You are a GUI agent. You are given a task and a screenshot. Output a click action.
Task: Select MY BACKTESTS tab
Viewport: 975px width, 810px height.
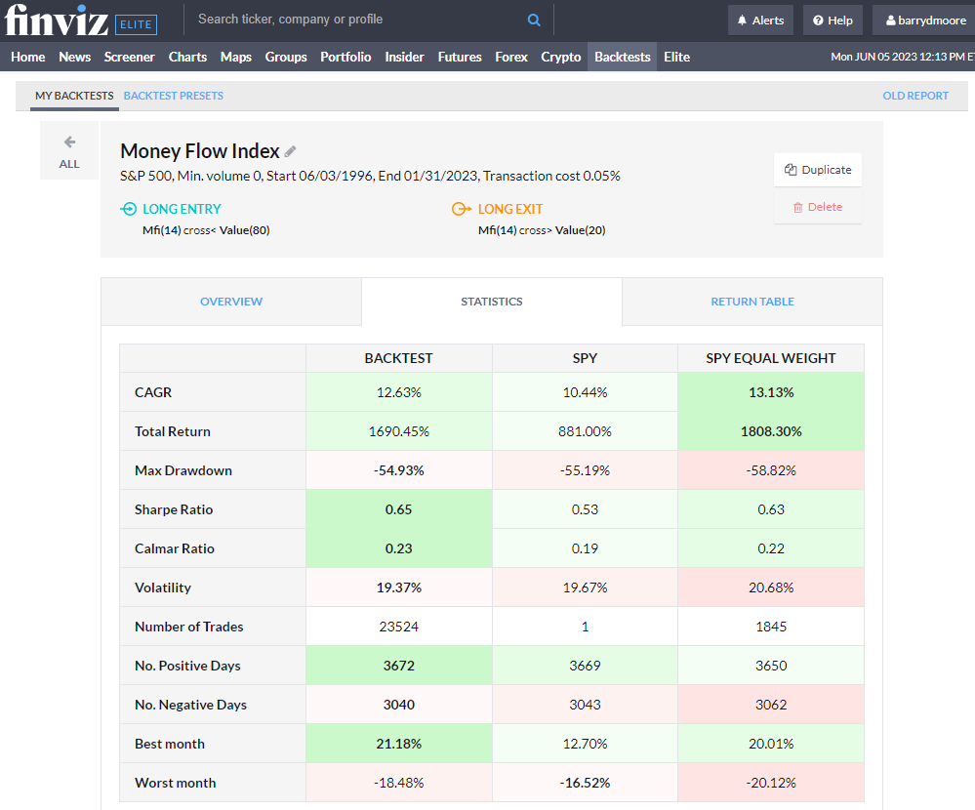point(71,96)
